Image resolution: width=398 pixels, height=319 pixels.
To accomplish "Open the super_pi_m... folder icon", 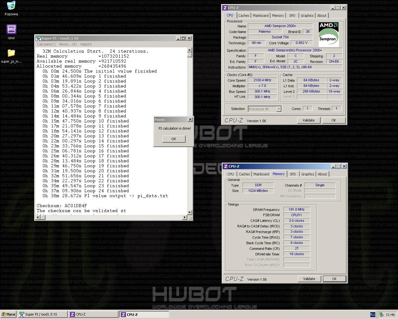I will click(11, 53).
